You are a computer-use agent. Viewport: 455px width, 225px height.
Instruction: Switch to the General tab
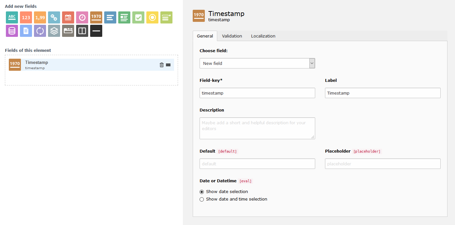[x=205, y=36]
